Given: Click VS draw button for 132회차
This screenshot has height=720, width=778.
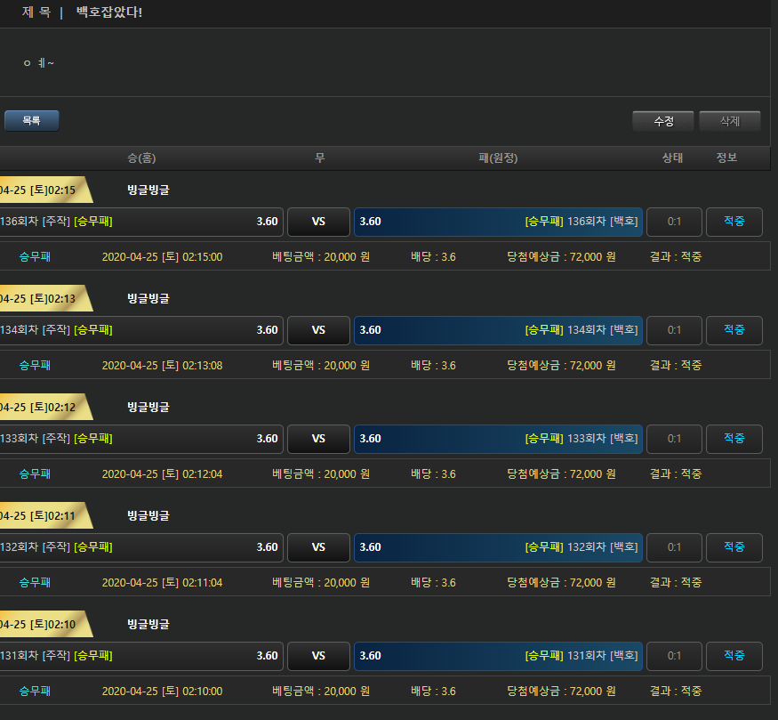Looking at the screenshot, I should (318, 547).
